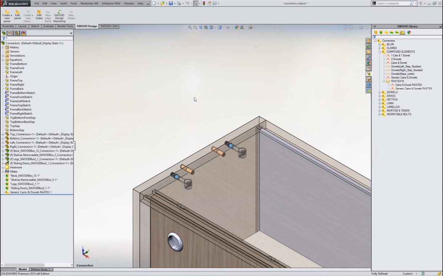Switch to the DisplayManager tab in feature panel
This screenshot has height=276, width=443.
click(23, 33)
